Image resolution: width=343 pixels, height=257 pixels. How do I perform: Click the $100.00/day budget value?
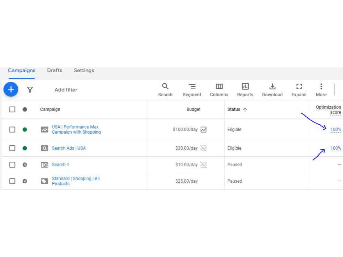click(185, 130)
